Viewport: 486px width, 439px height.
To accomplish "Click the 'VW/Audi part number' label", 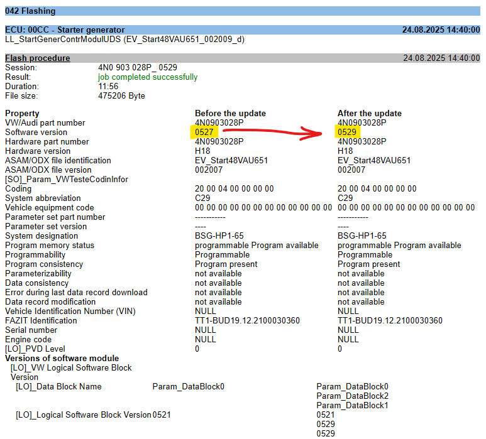I will point(45,122).
